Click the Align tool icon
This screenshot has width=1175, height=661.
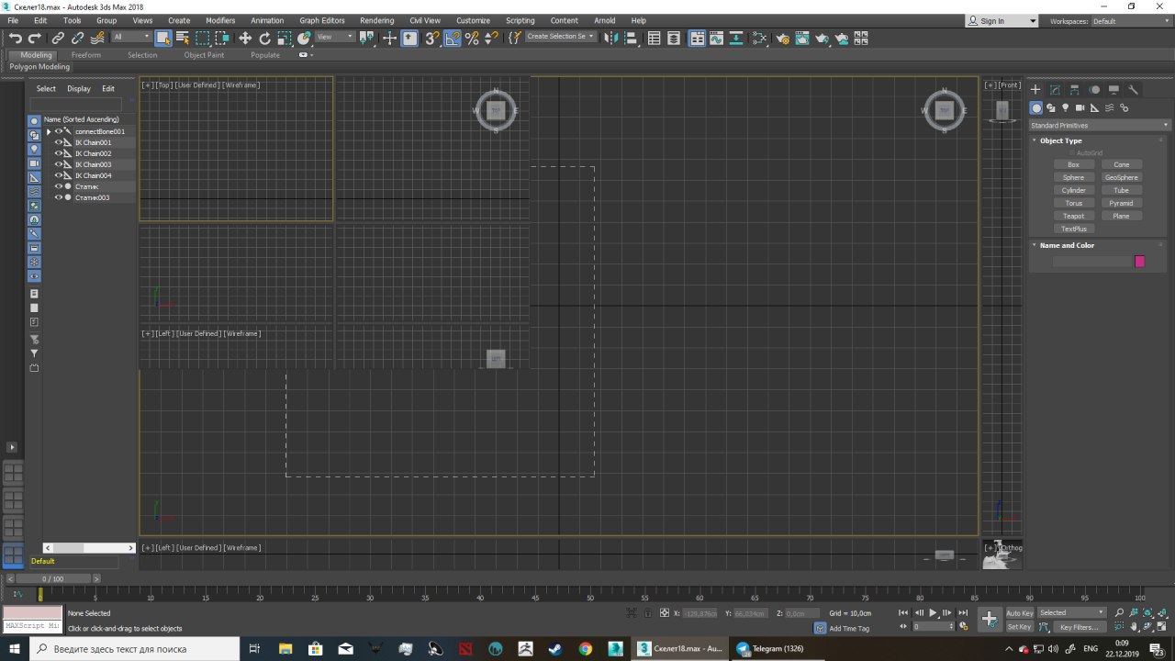click(x=631, y=38)
